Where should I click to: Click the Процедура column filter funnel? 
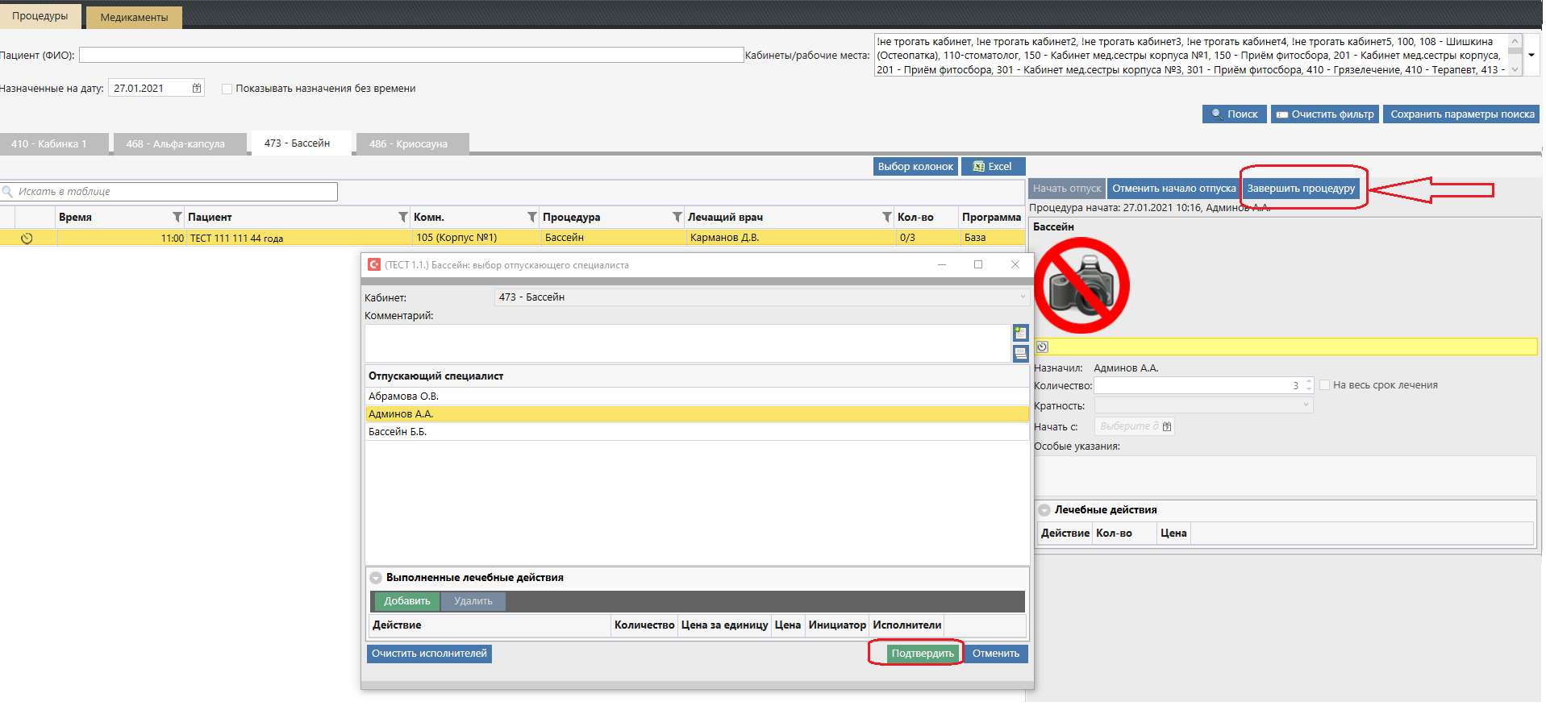coord(677,217)
